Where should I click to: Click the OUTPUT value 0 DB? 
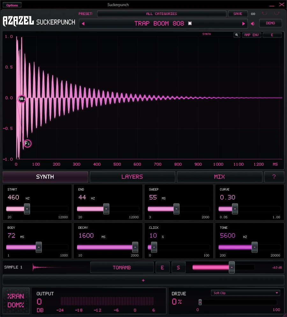(x=39, y=302)
